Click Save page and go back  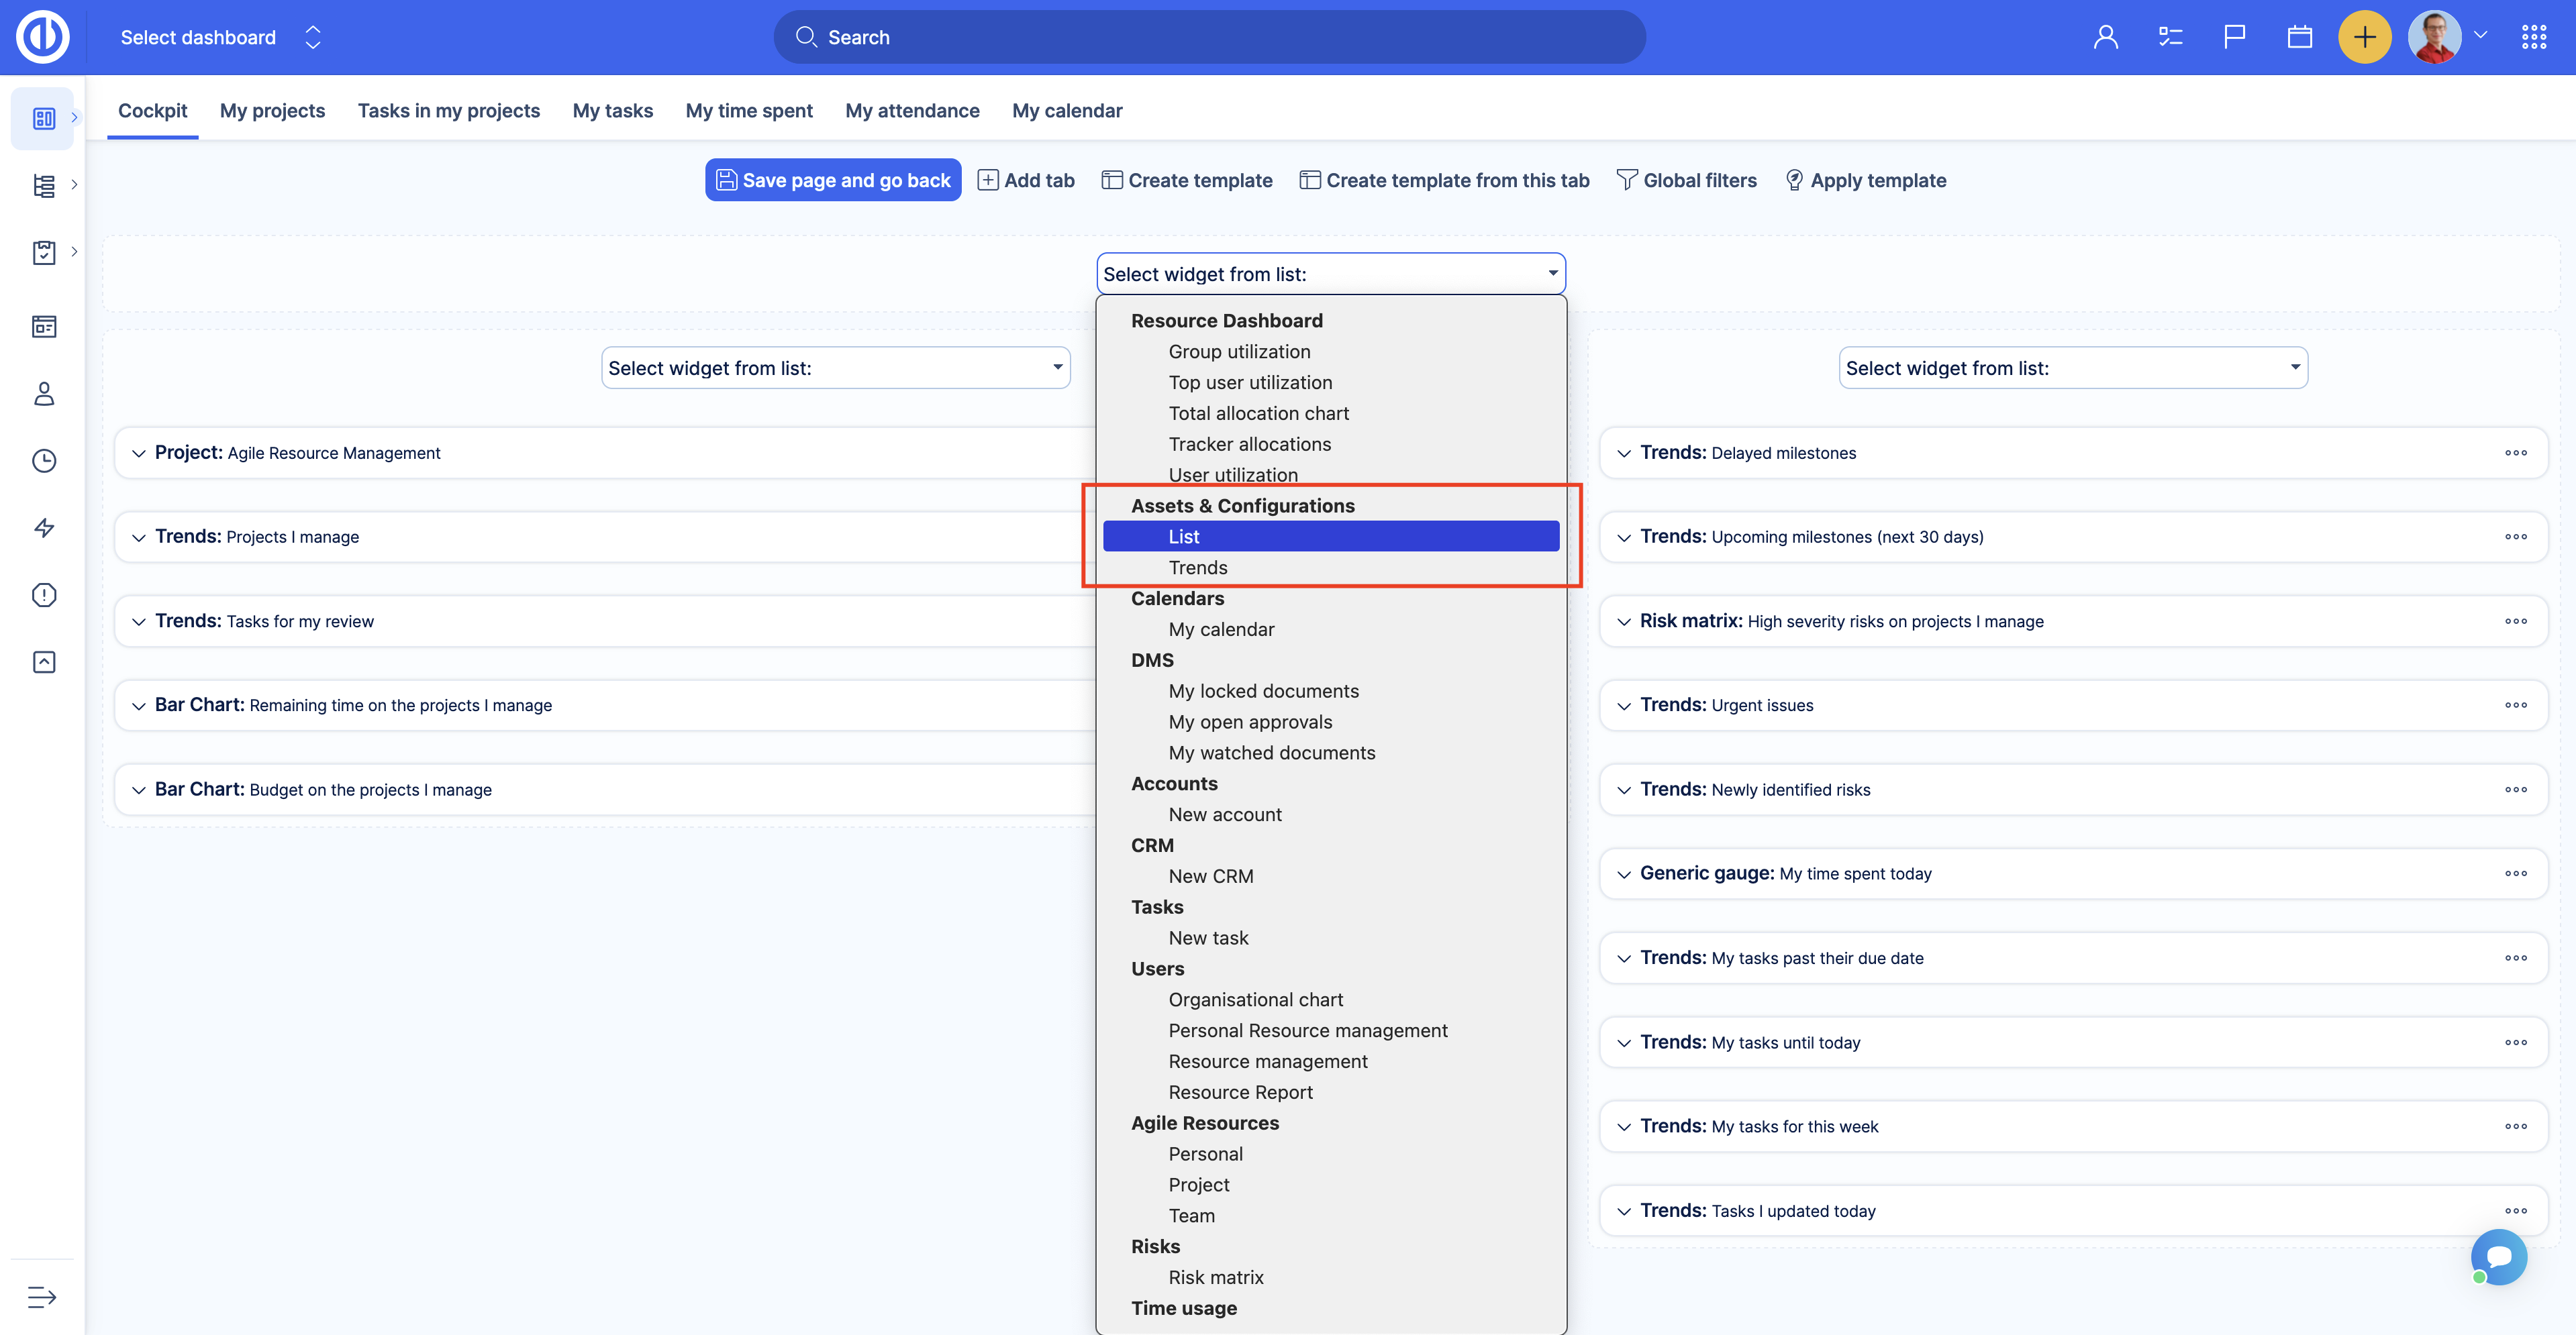tap(833, 180)
